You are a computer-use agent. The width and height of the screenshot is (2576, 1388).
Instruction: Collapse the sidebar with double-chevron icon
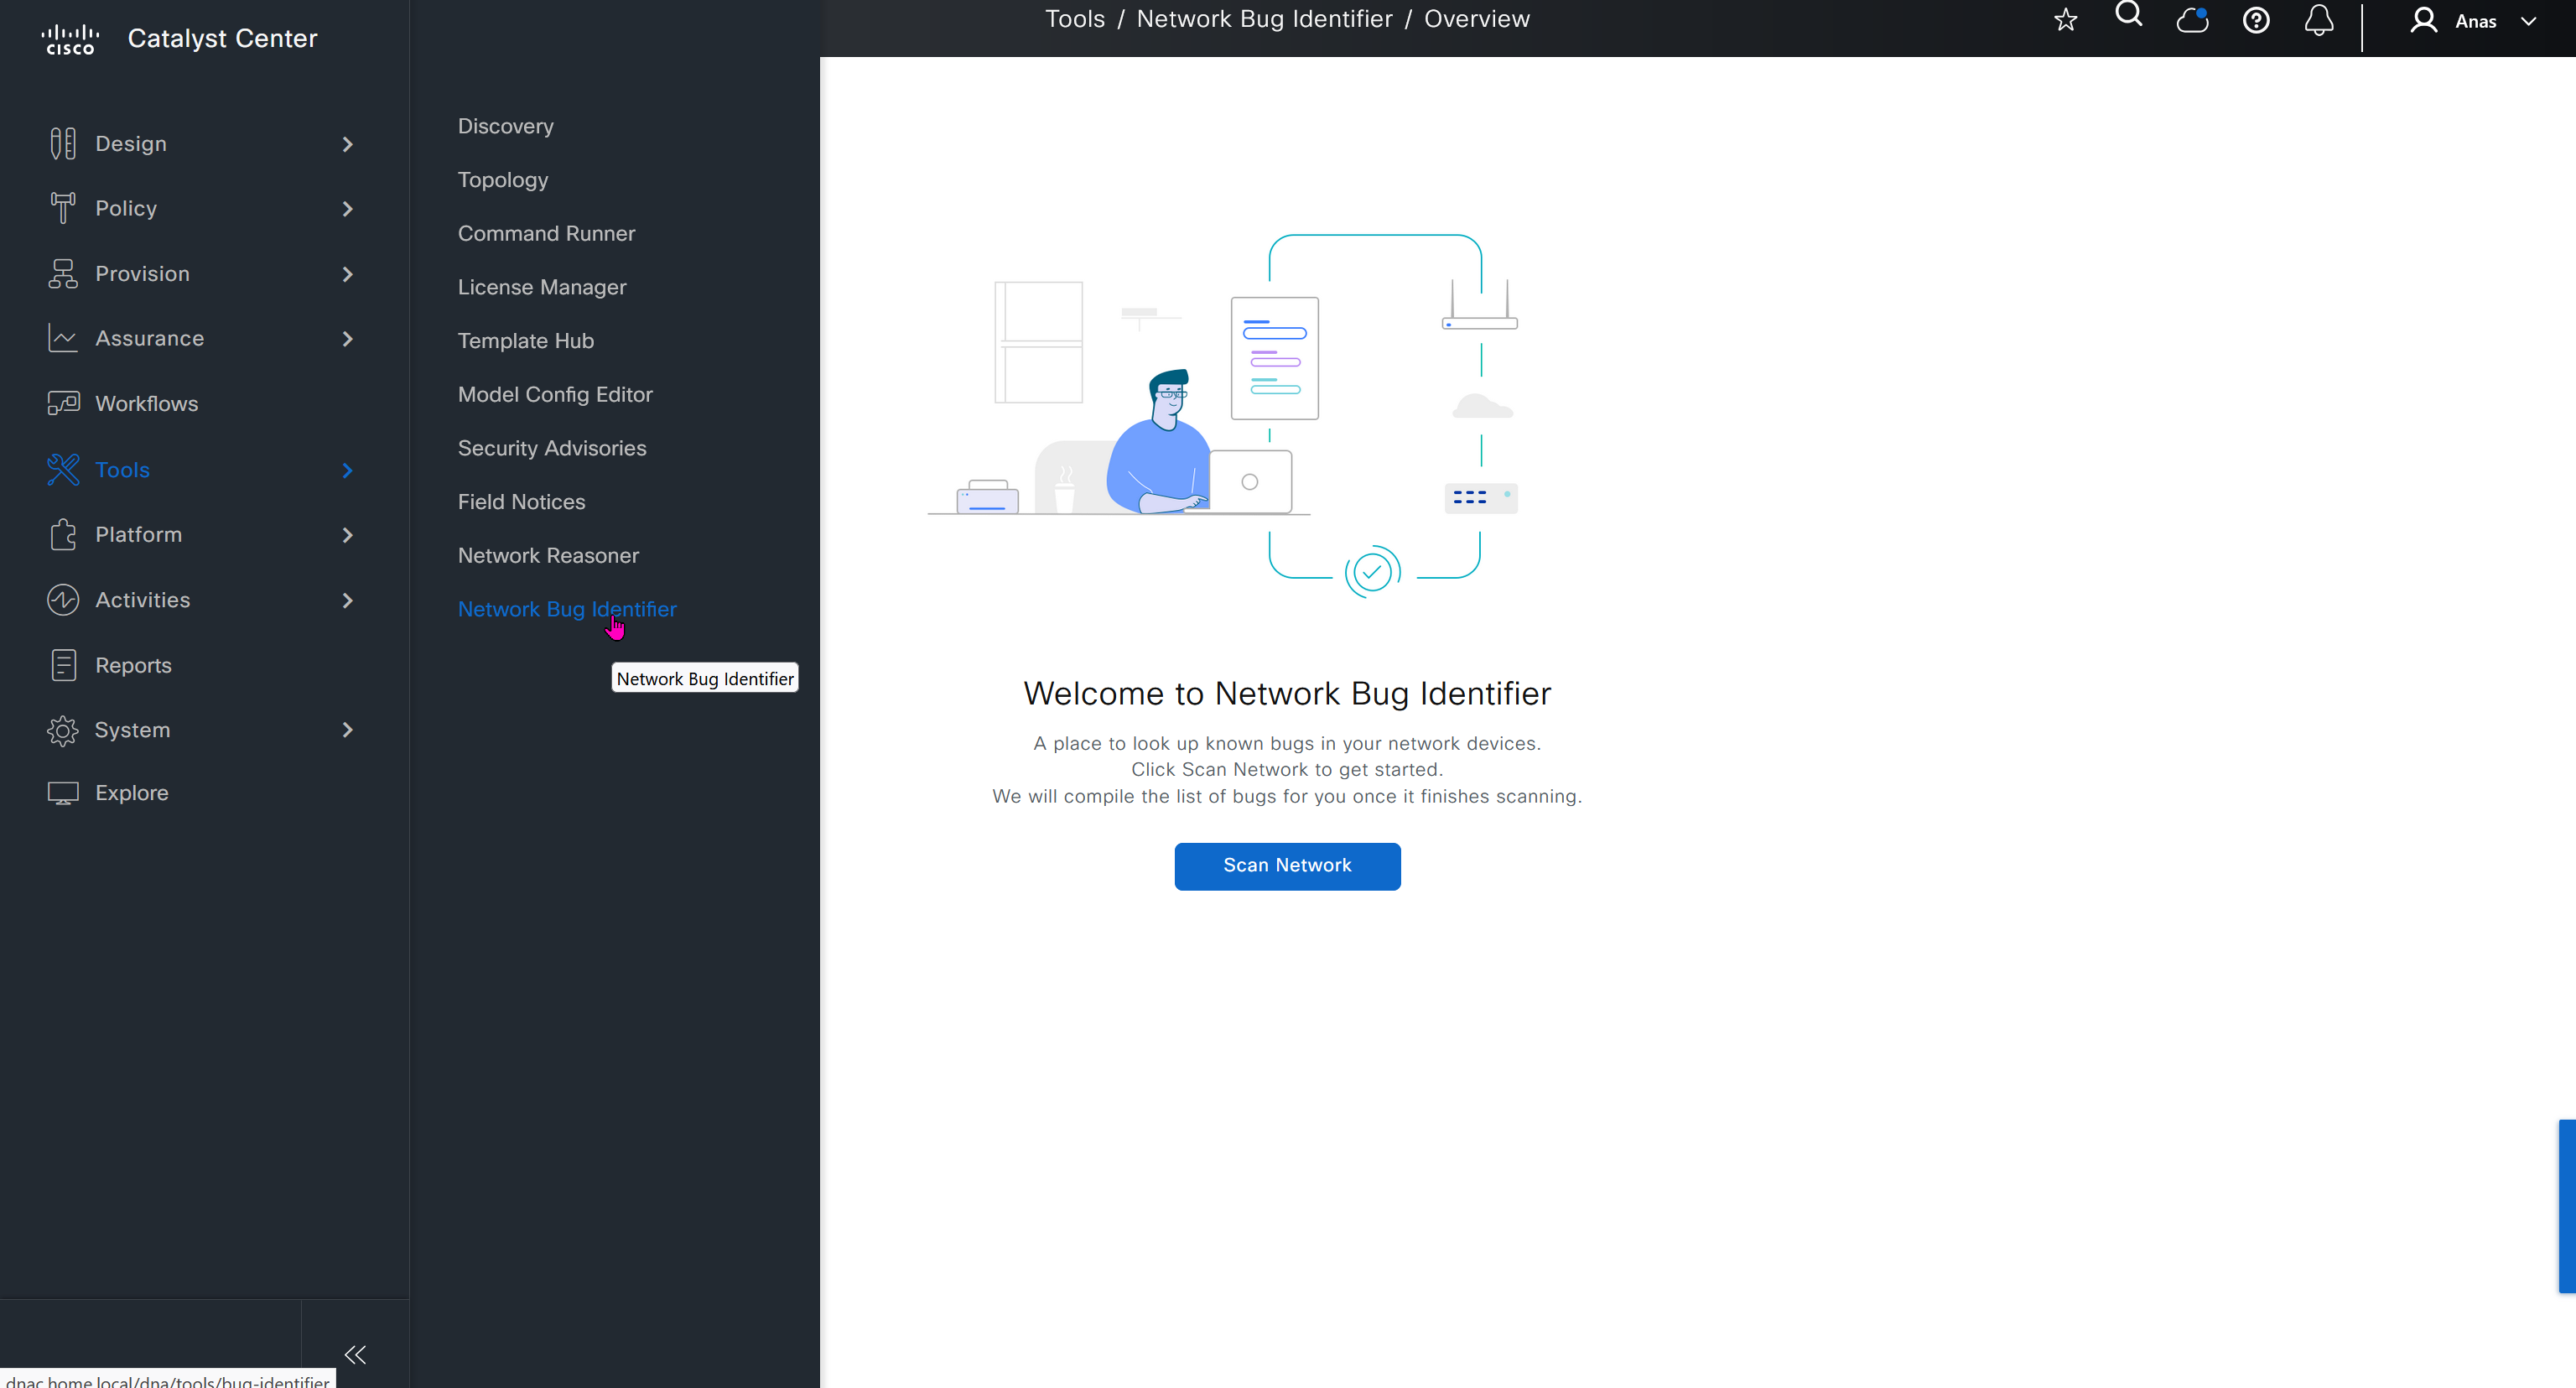355,1354
